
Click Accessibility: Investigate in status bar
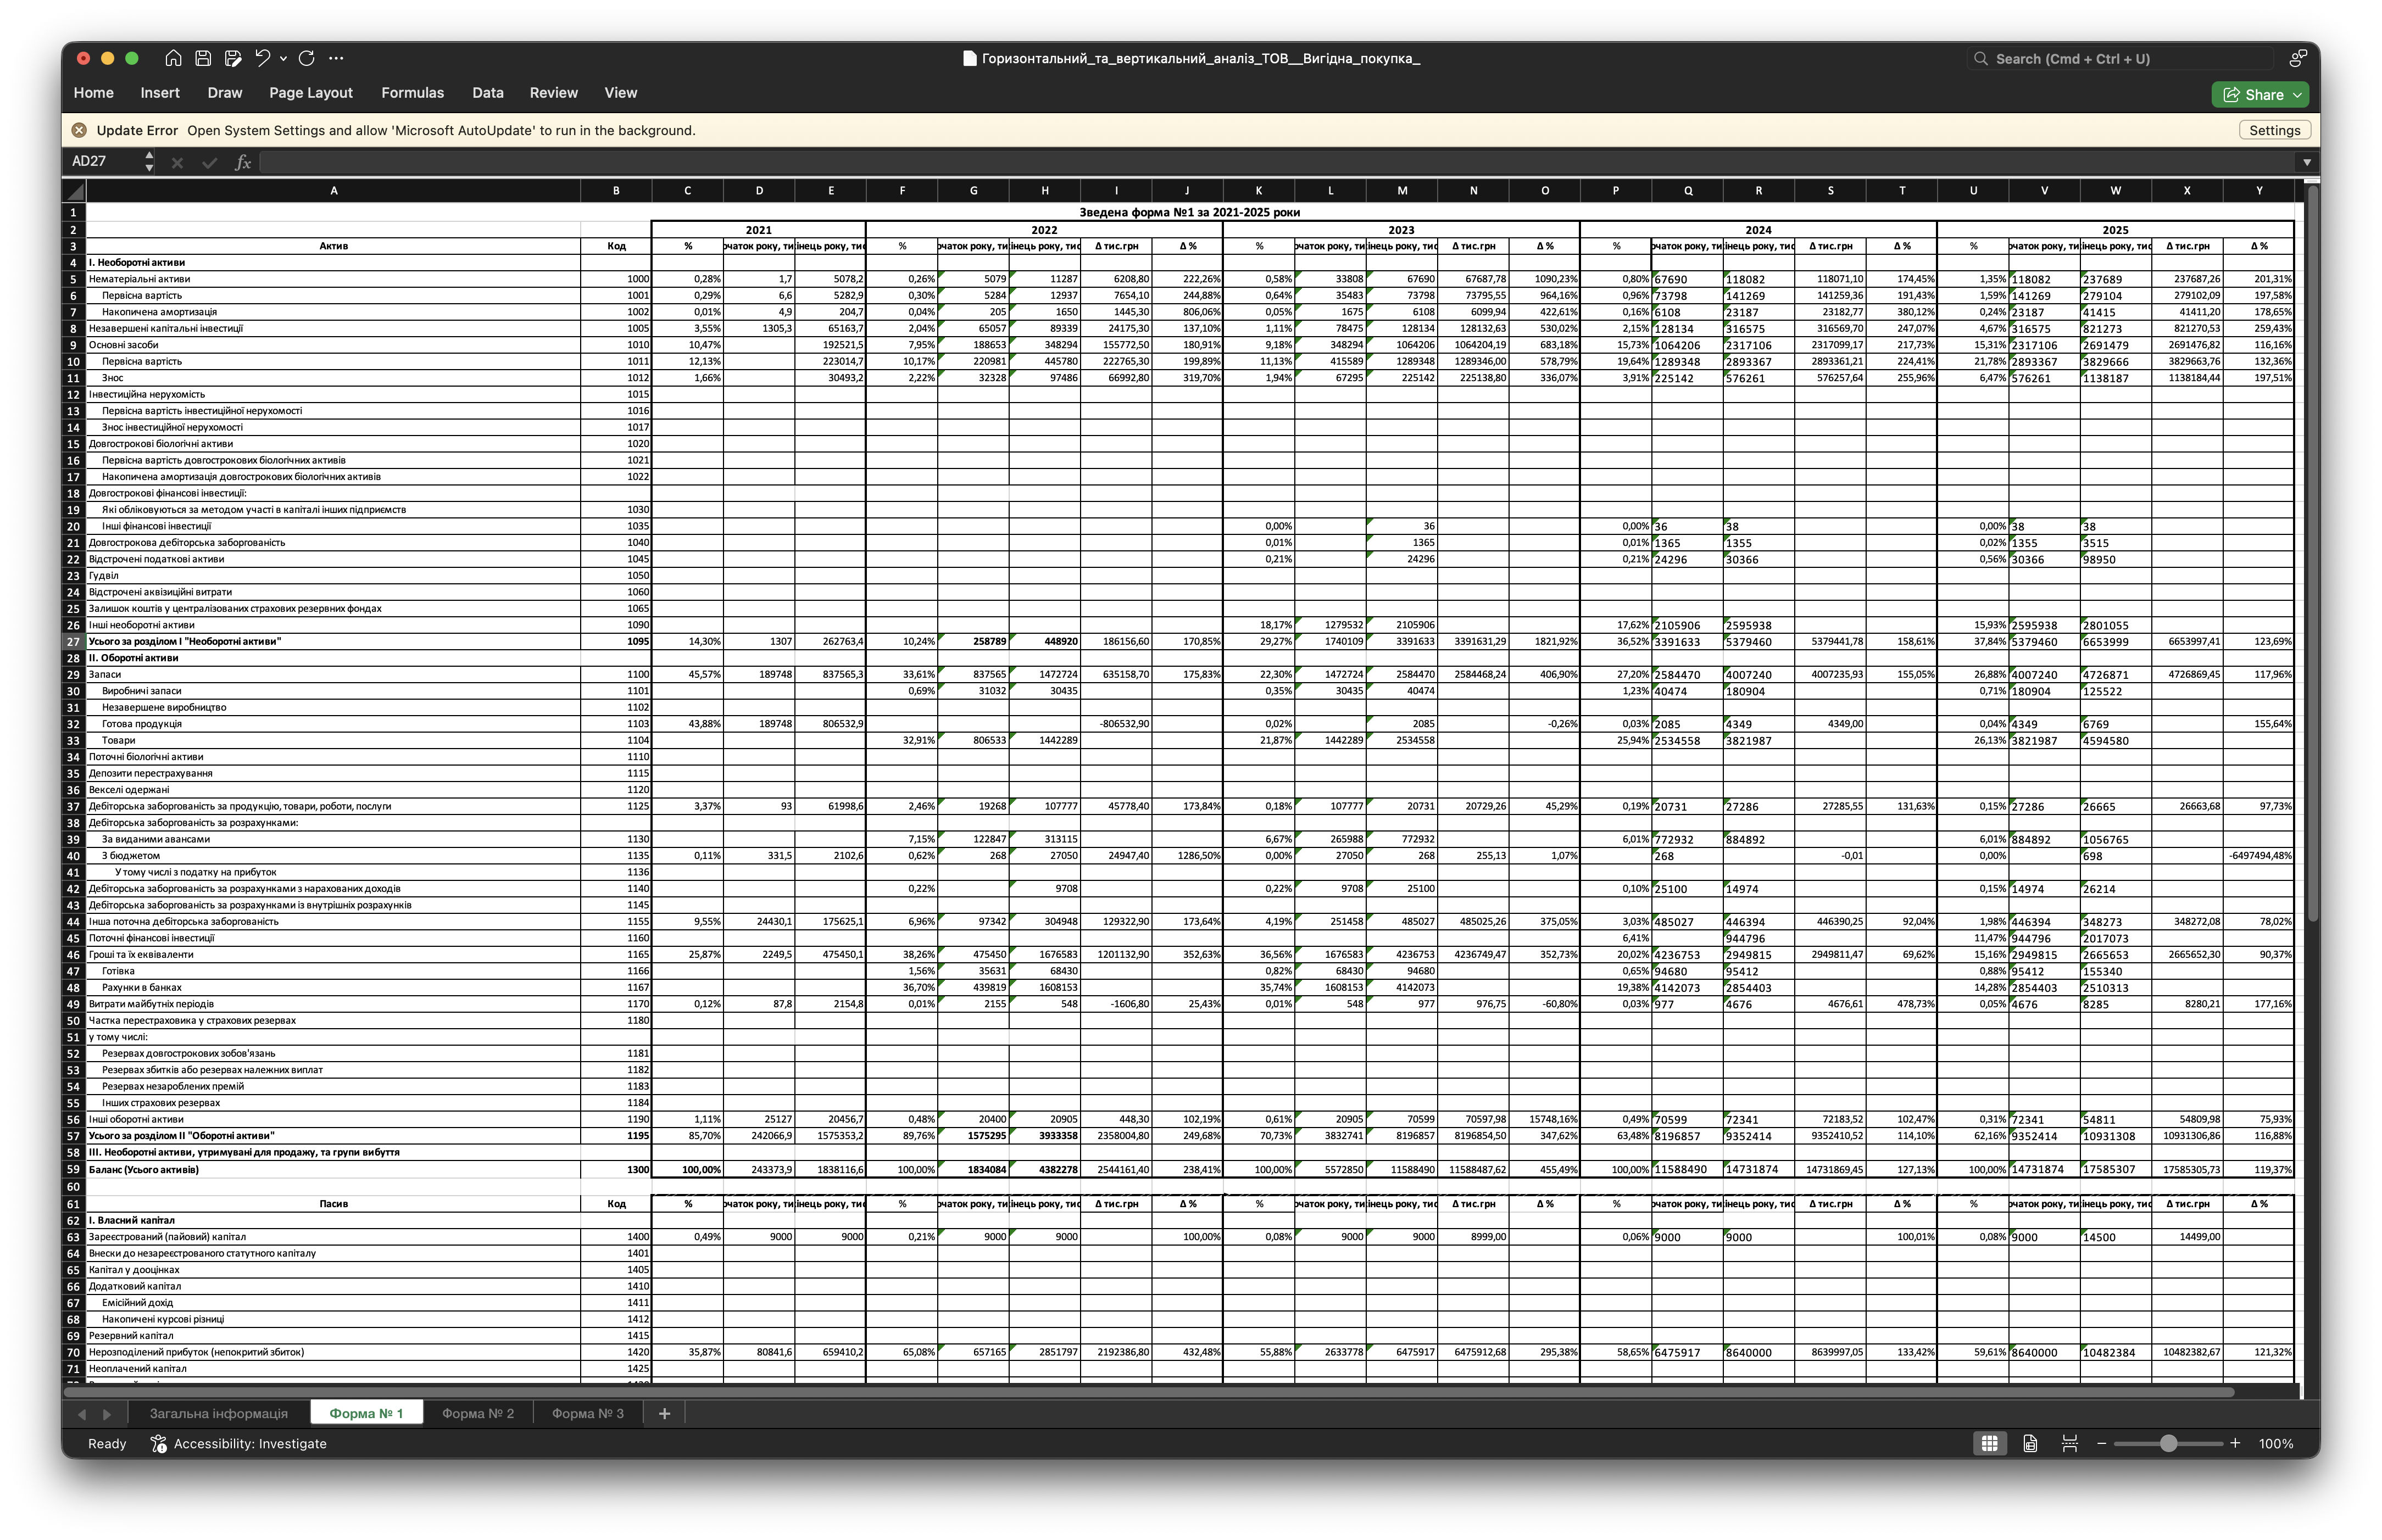coord(239,1443)
